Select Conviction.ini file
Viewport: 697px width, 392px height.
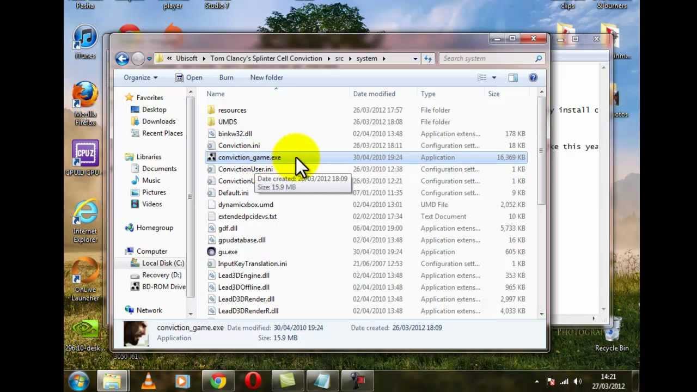pos(239,145)
